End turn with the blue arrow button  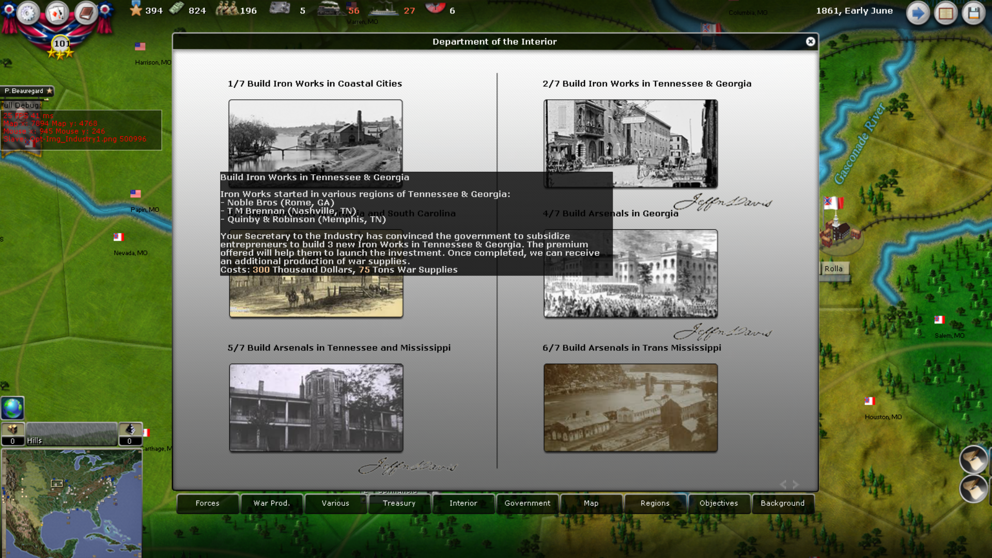(918, 13)
